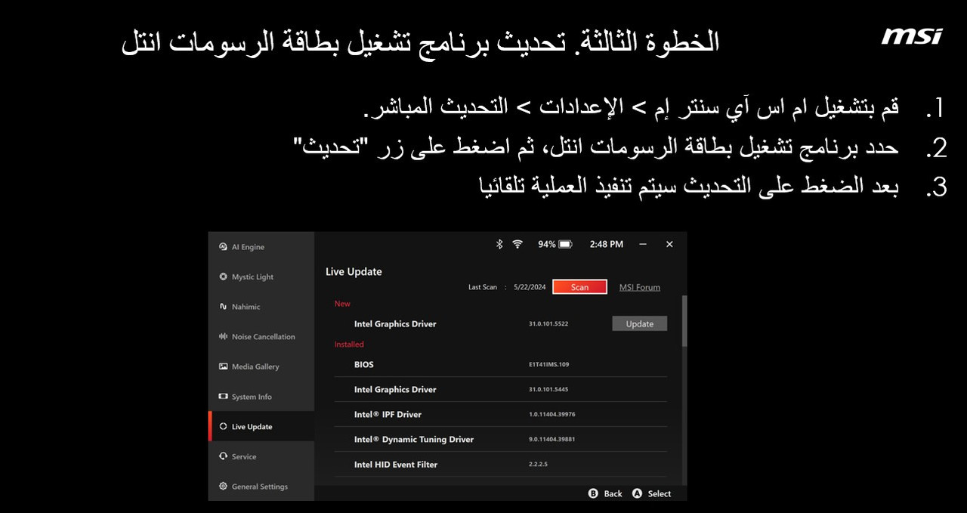
Task: Select the Intel HID Event Filter row
Action: (x=501, y=464)
